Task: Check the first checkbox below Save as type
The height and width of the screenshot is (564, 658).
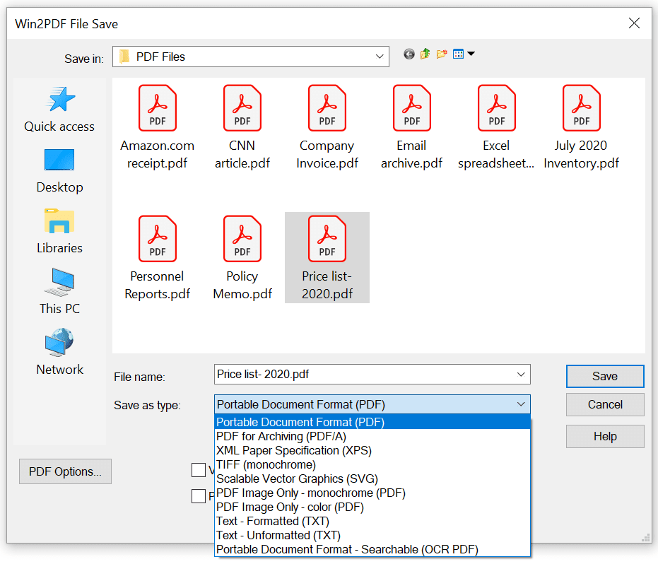Action: 199,469
